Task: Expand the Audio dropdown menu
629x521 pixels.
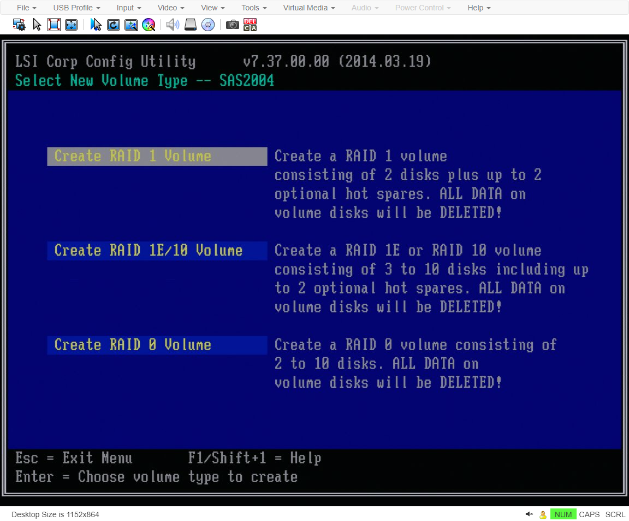Action: [x=365, y=8]
